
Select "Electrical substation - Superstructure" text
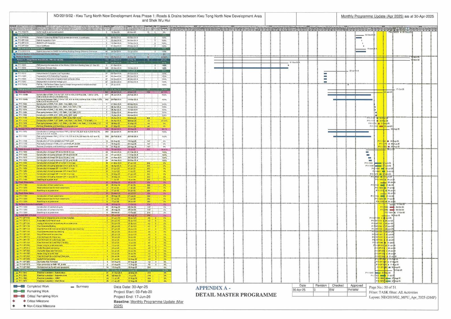point(52,276)
